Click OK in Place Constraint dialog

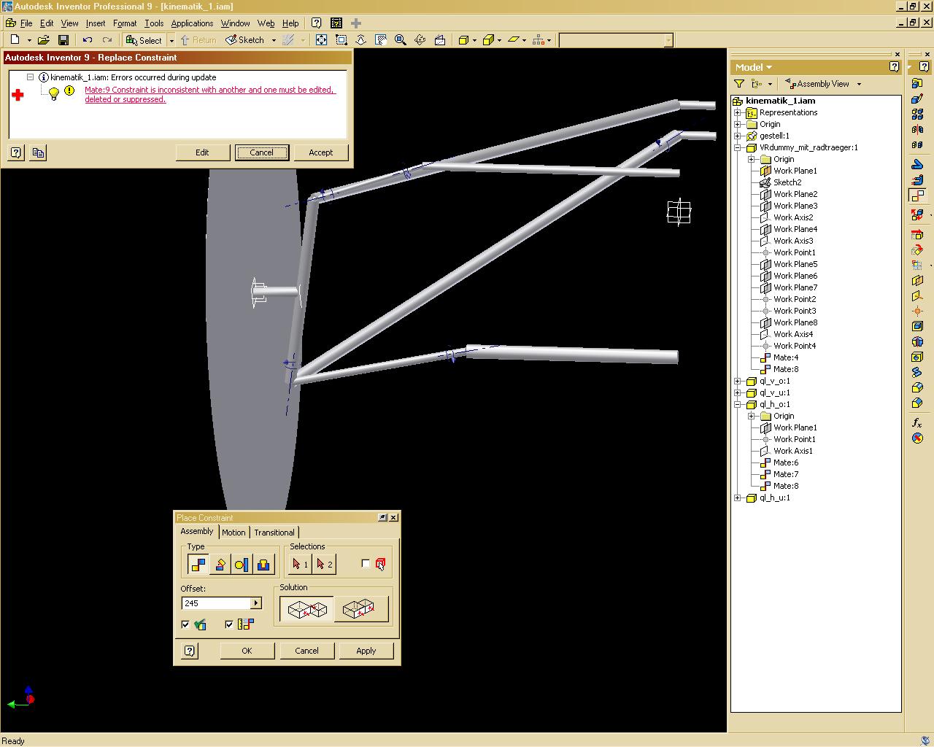247,651
